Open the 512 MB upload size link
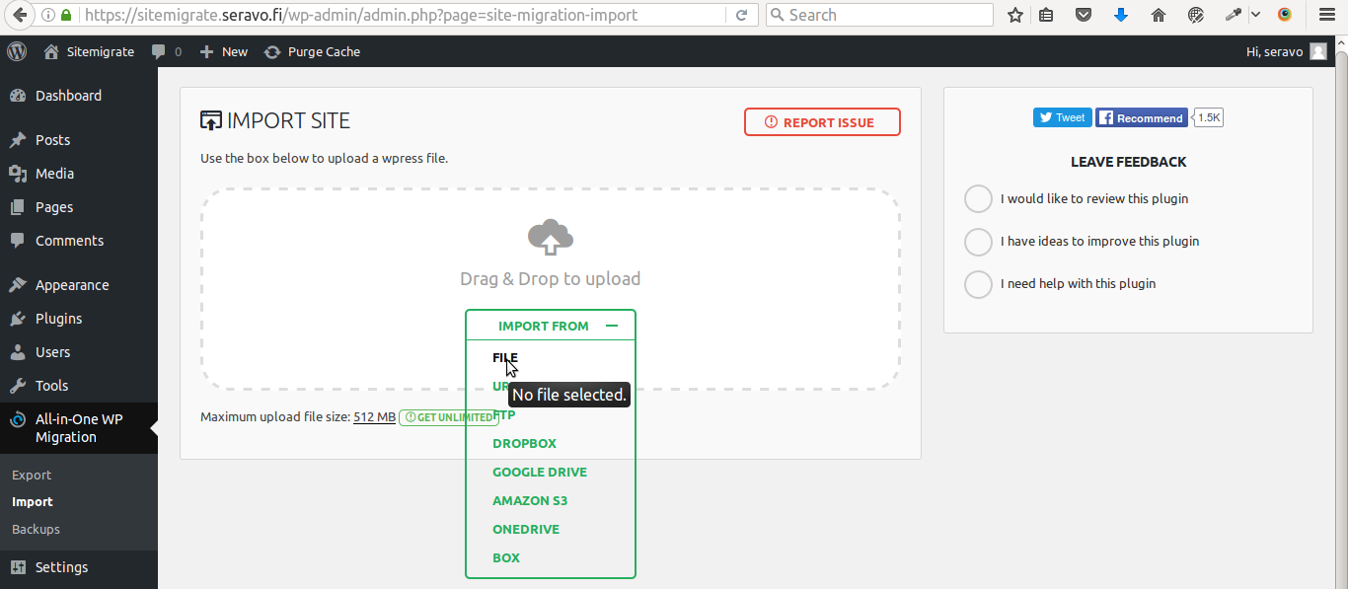 [x=374, y=417]
